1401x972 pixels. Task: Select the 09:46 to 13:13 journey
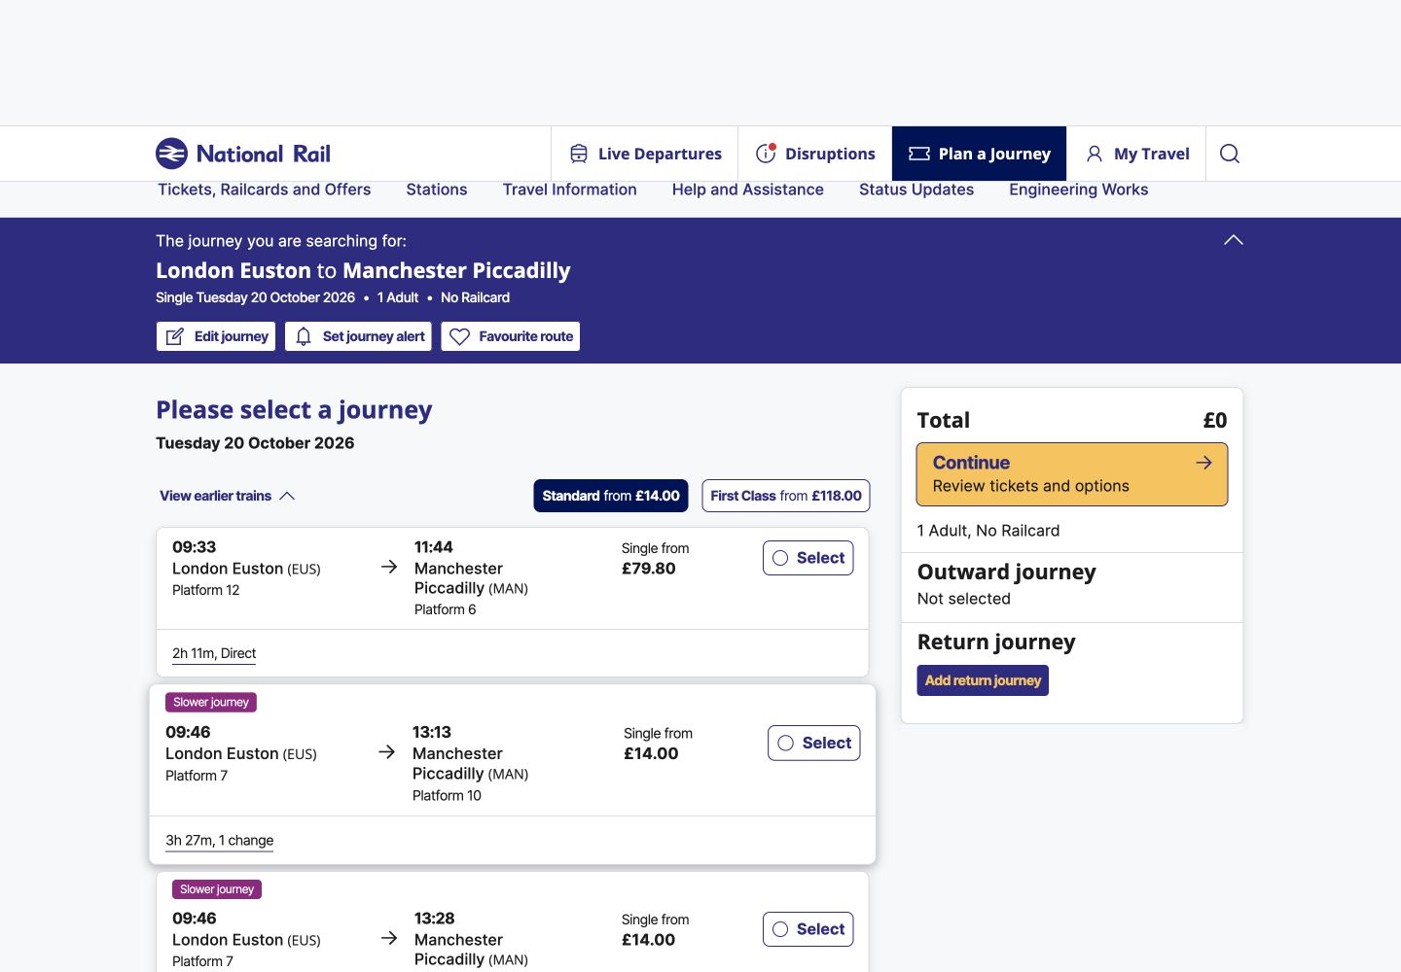(814, 743)
